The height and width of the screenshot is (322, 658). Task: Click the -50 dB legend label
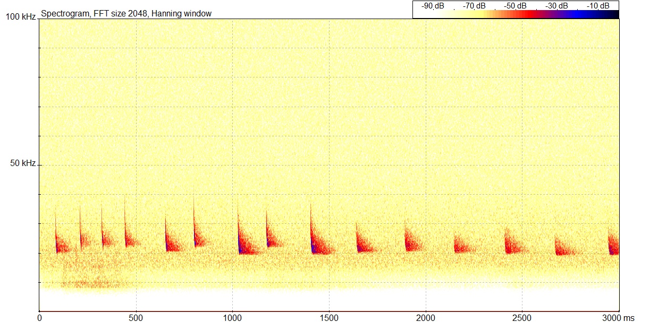516,5
